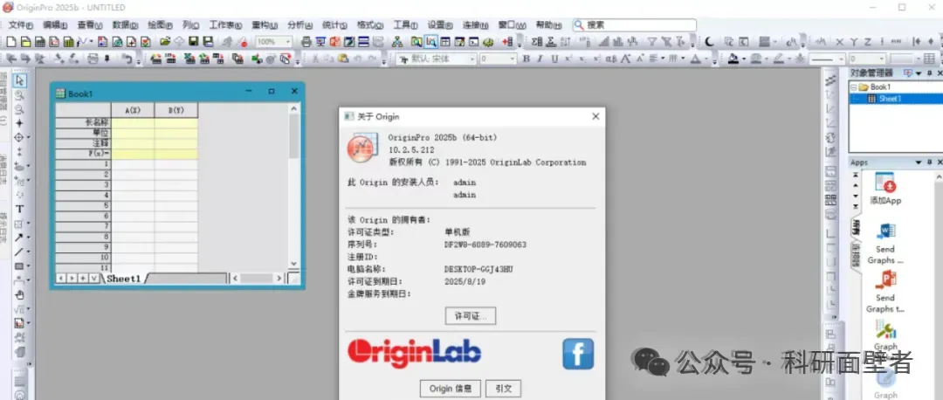Viewport: 943px width, 400px height.
Task: Click the Bold B formatting icon
Action: coord(527,59)
